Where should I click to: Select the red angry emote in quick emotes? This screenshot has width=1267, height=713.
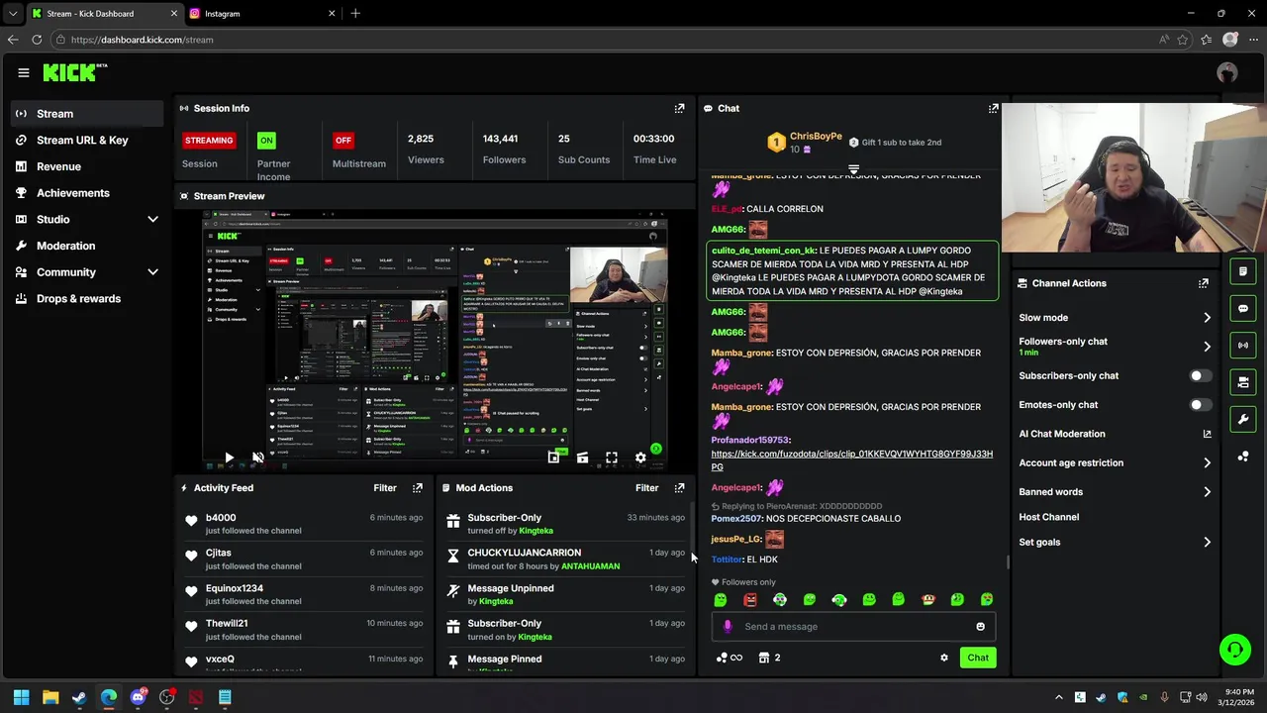click(x=750, y=600)
